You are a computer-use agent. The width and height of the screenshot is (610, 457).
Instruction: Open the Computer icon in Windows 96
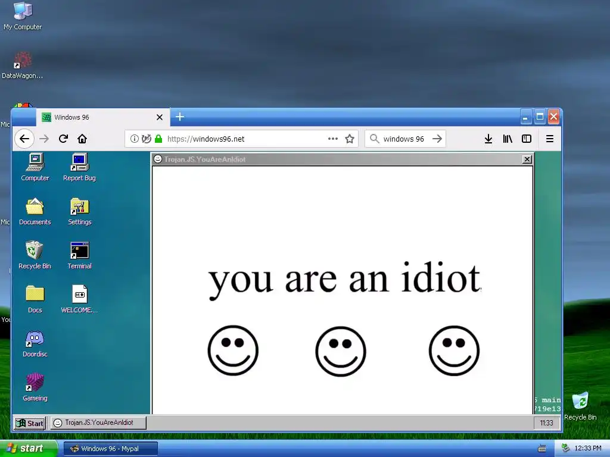click(x=35, y=167)
